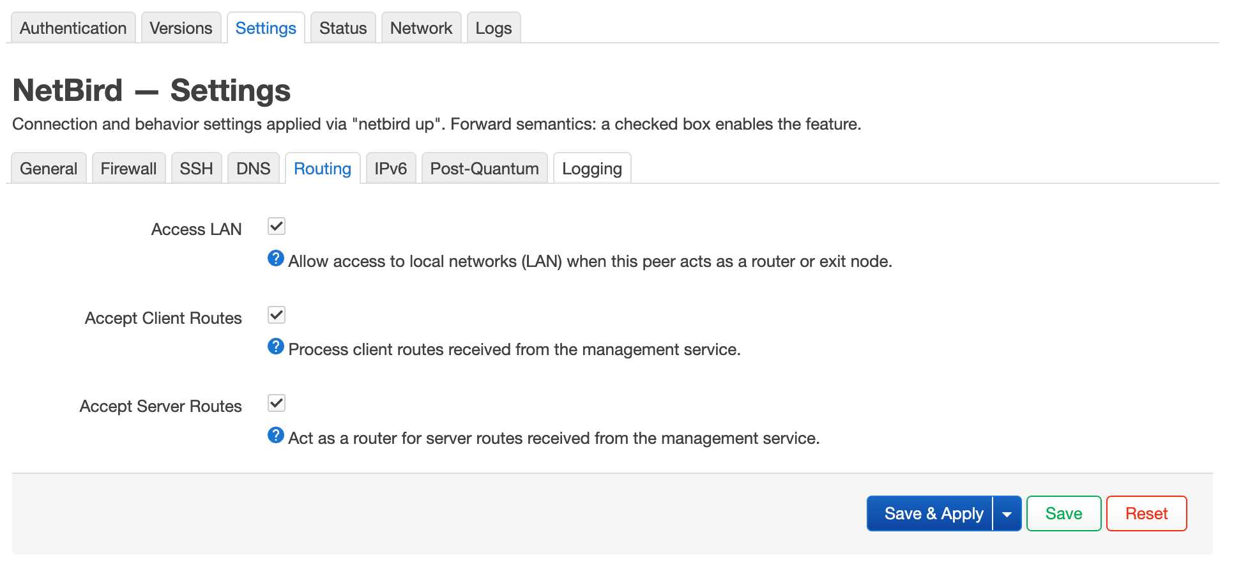Screen dimensions: 1234x585
Task: Open the DNS subtab
Action: (254, 169)
